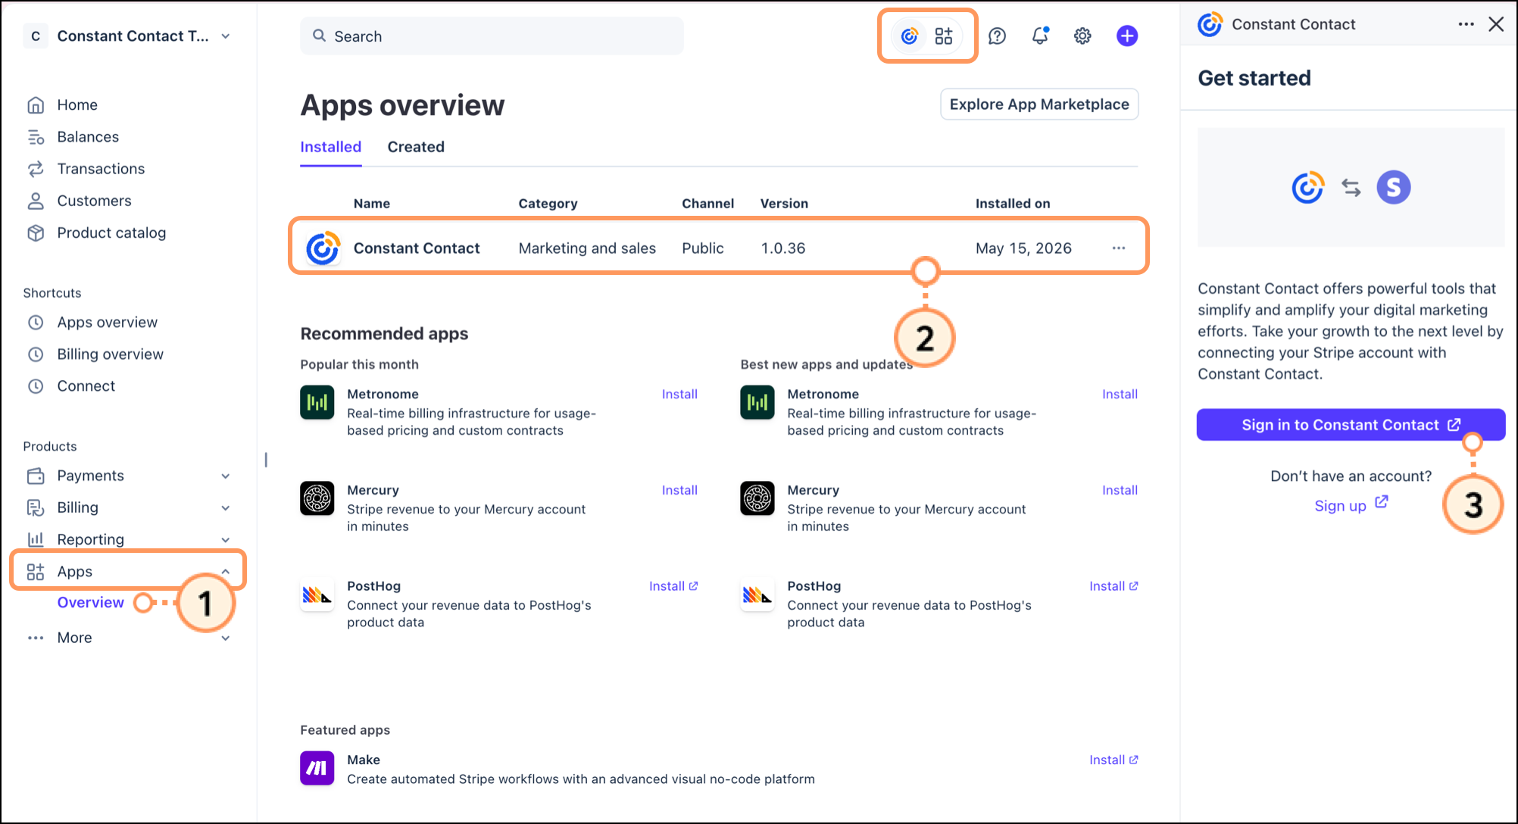Click the Constant Contact app name in table
1518x824 pixels.
click(x=417, y=248)
